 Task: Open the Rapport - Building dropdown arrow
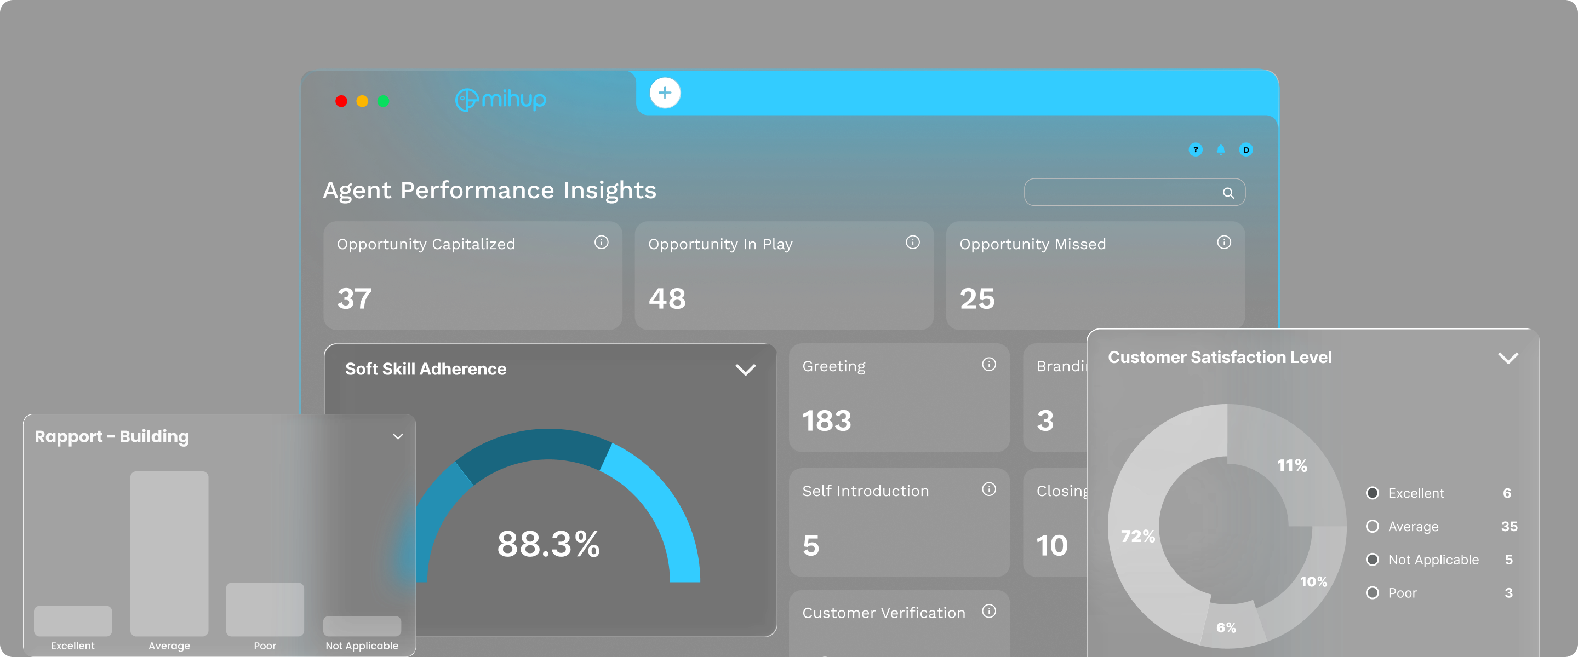click(x=398, y=436)
